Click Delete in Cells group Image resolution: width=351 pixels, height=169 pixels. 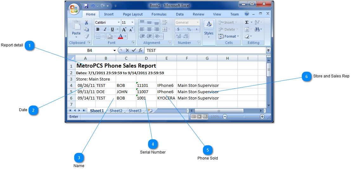(228, 29)
